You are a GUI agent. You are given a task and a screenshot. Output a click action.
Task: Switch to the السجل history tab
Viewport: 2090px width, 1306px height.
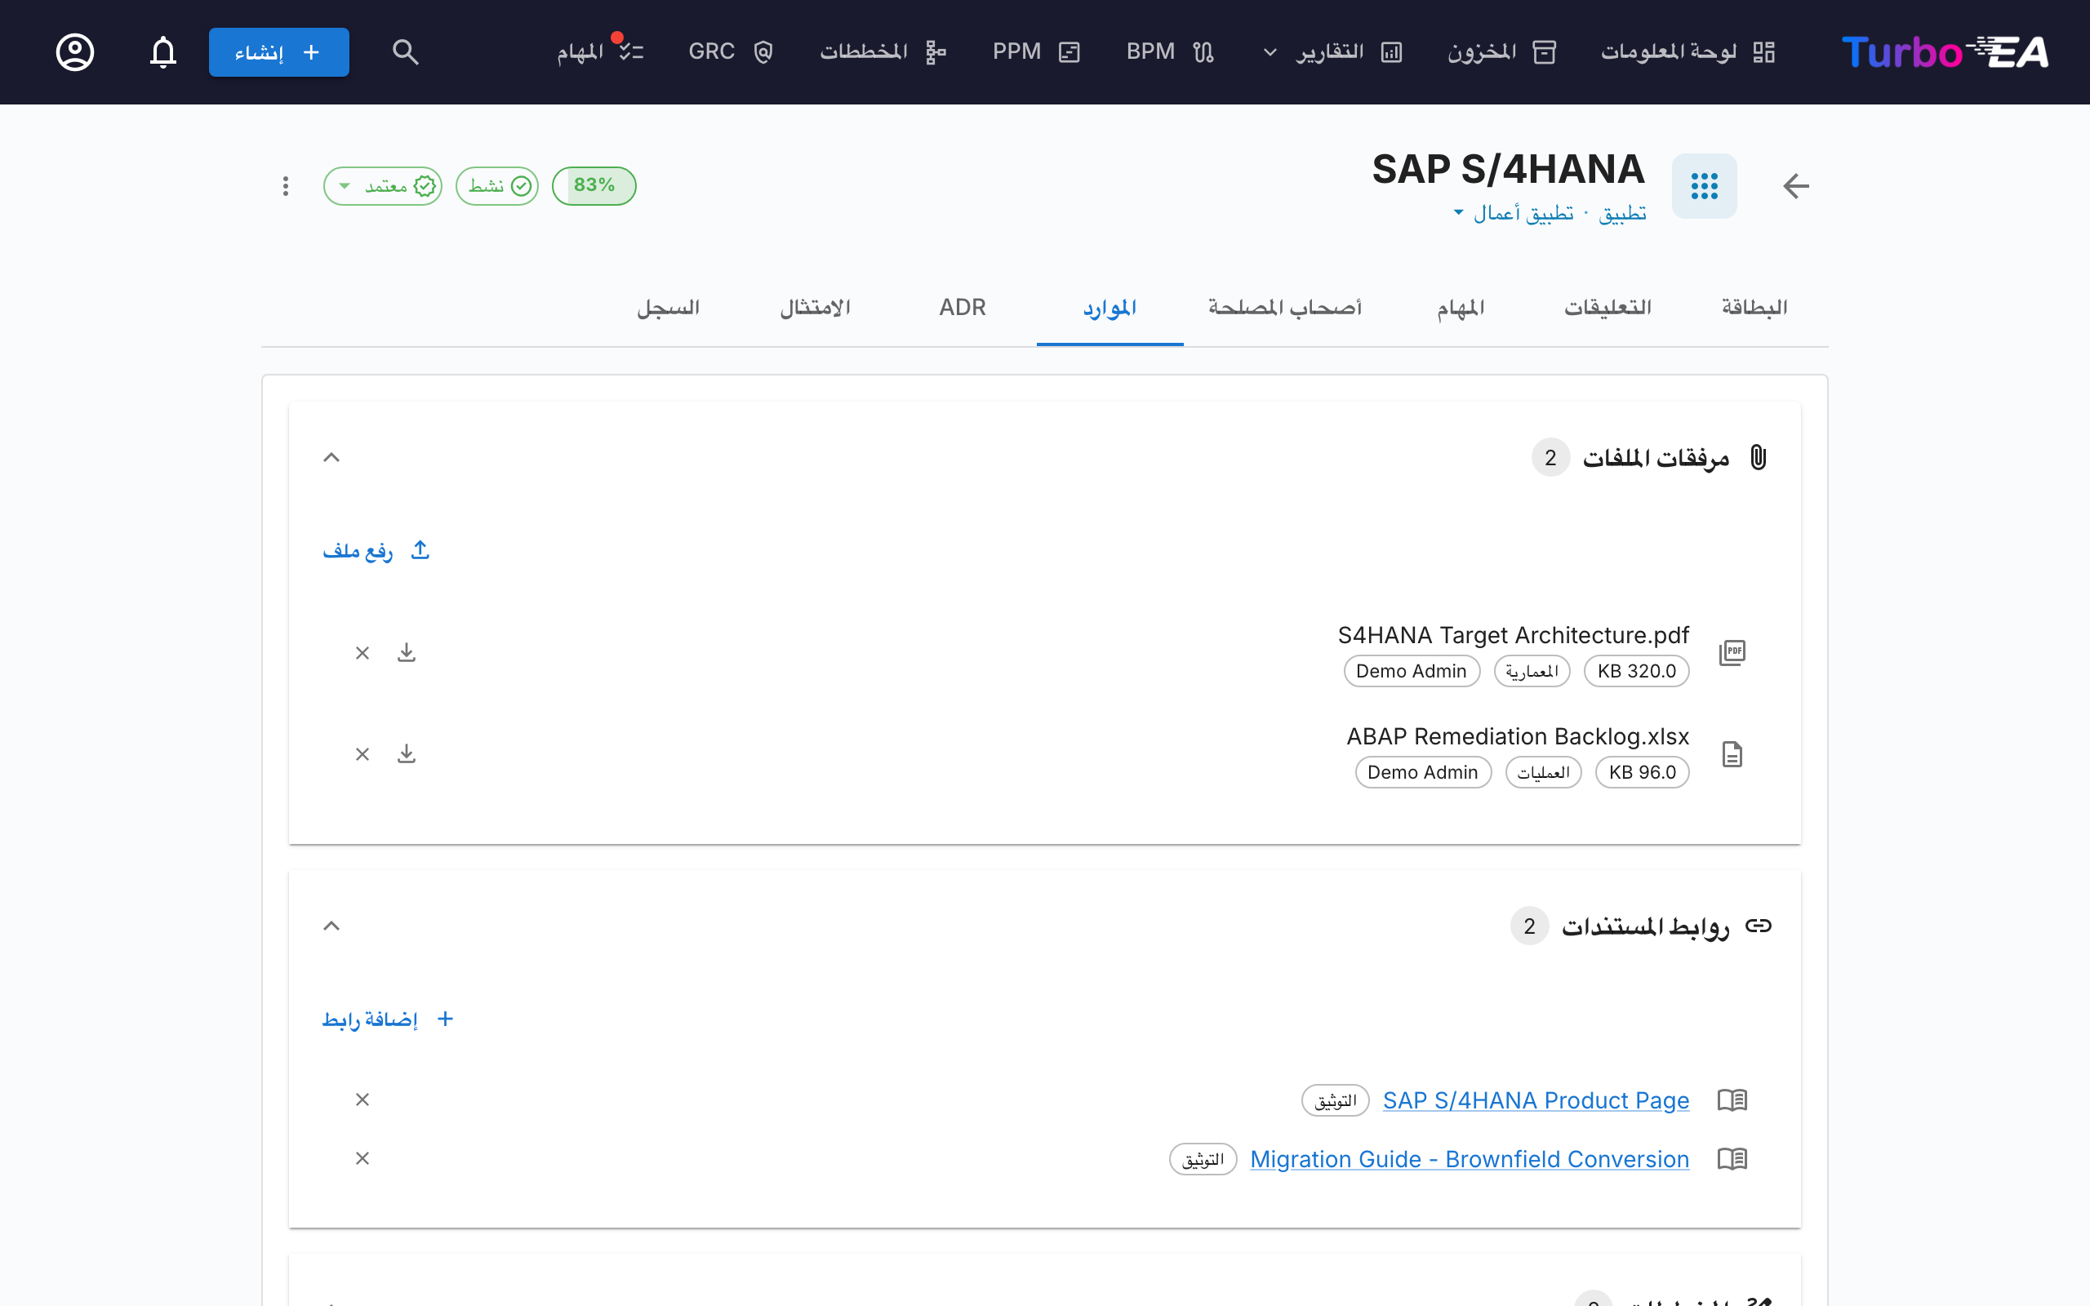[x=669, y=308]
